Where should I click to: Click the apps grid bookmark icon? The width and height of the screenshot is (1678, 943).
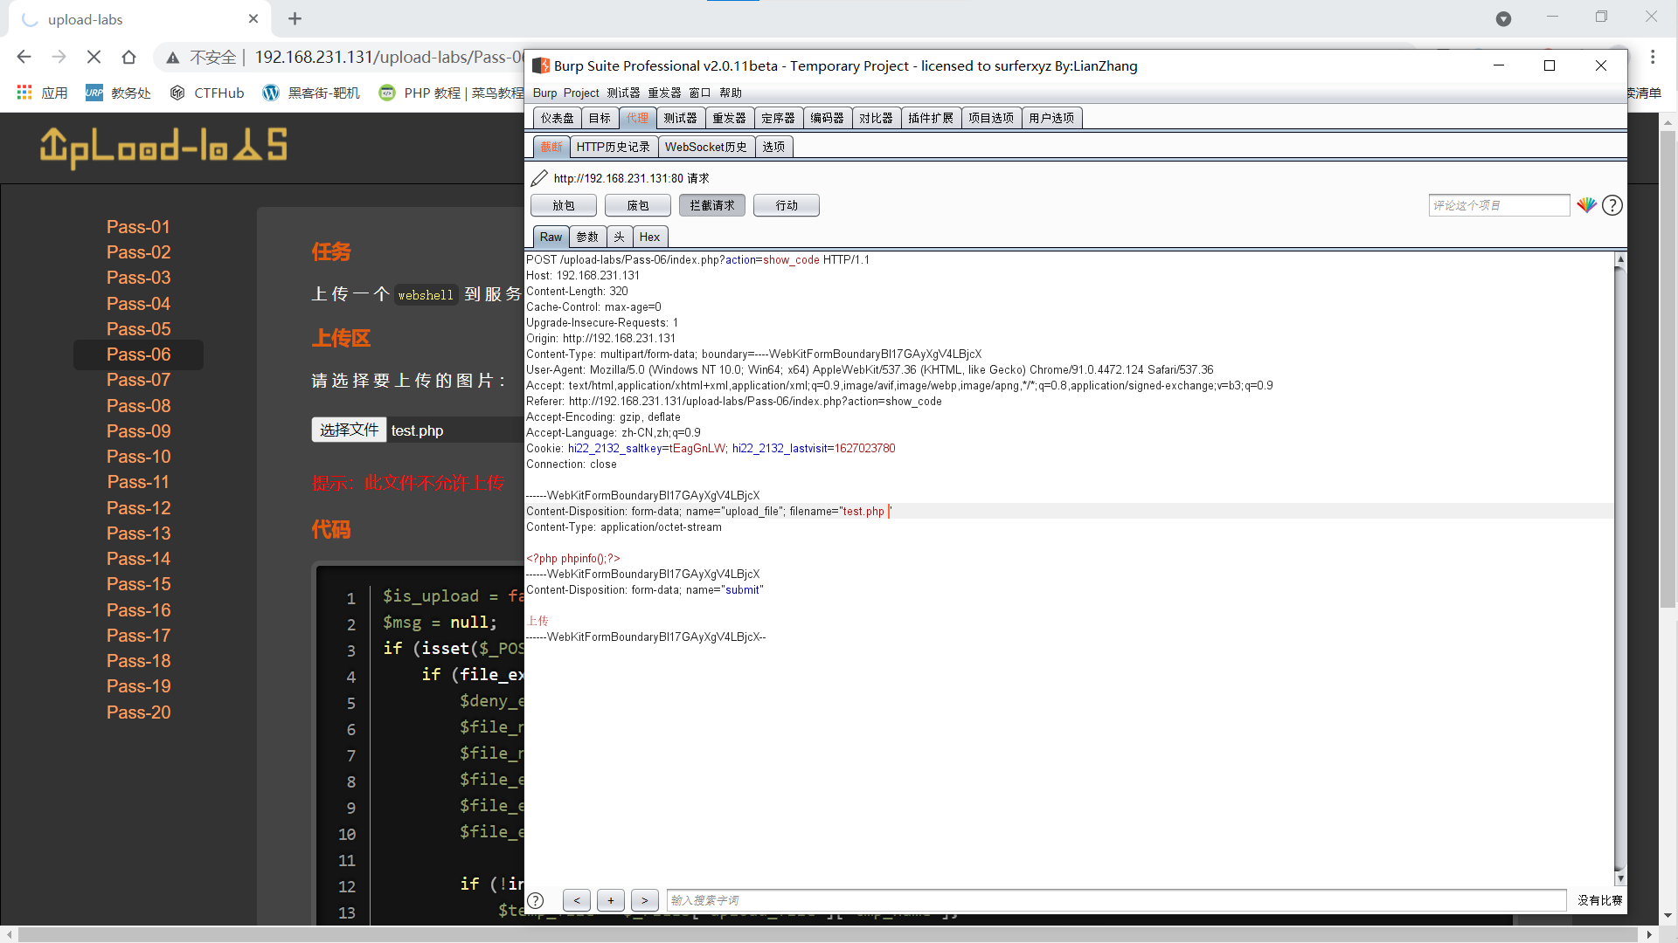[x=24, y=93]
